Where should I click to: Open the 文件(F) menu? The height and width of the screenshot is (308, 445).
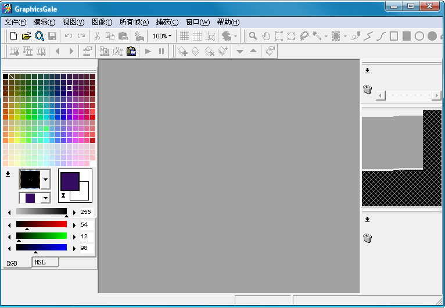coord(15,22)
